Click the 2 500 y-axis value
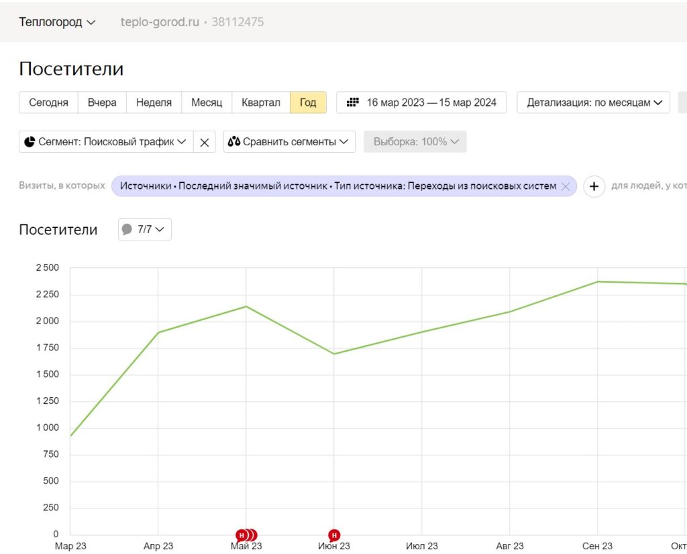 pyautogui.click(x=48, y=268)
